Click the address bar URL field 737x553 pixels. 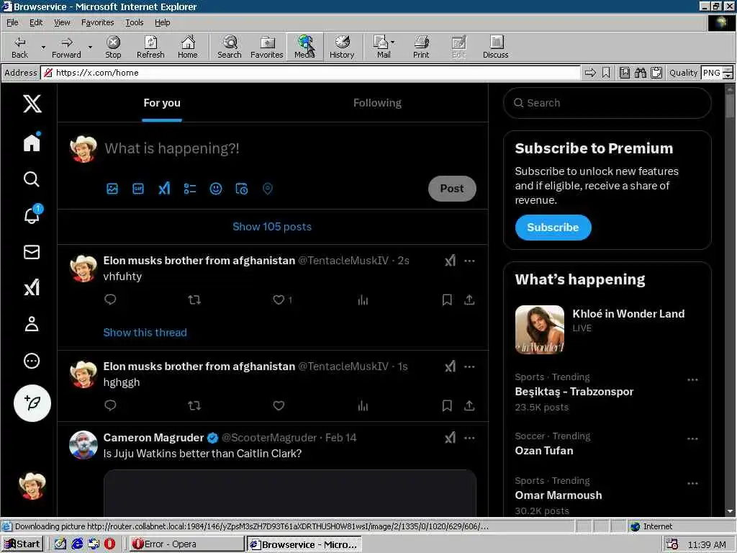[x=311, y=73]
